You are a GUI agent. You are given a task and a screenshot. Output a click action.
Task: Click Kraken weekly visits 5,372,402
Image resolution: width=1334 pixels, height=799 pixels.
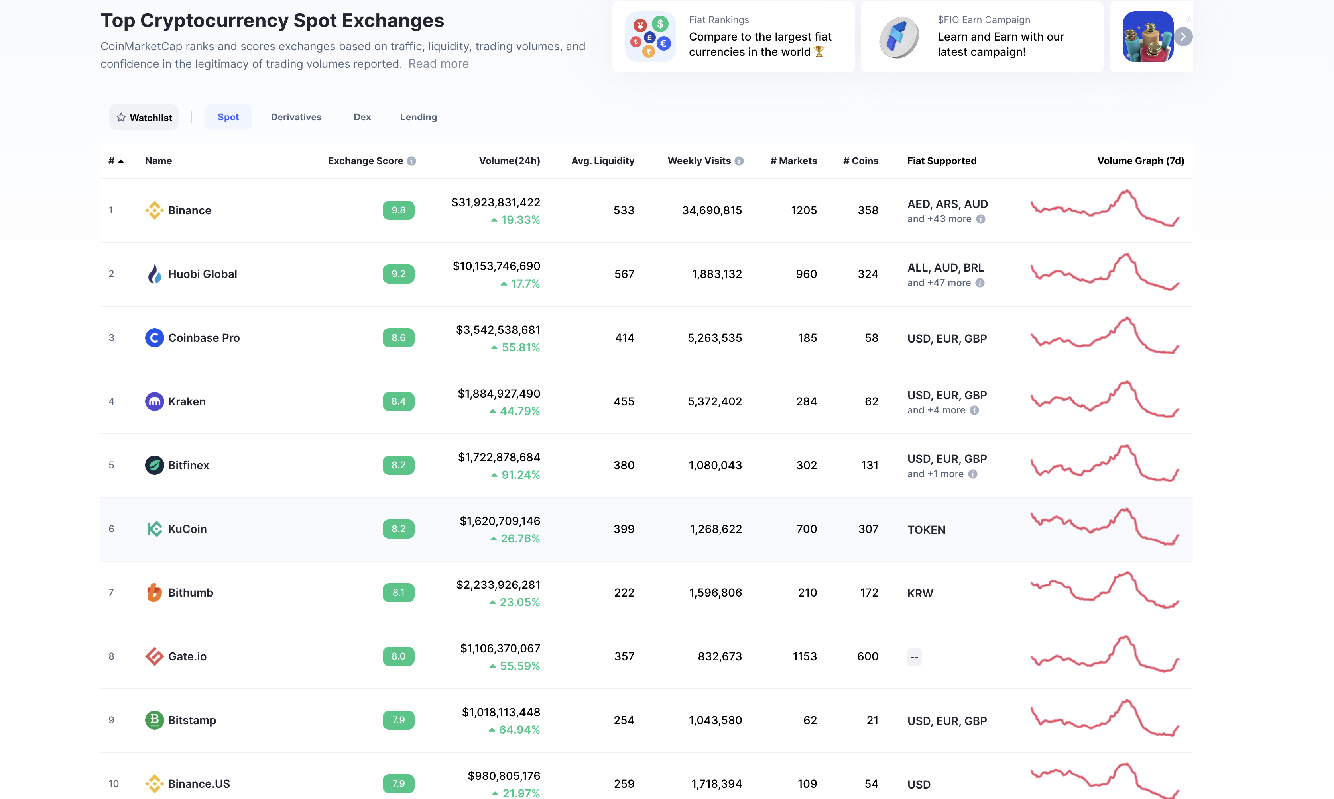(715, 401)
